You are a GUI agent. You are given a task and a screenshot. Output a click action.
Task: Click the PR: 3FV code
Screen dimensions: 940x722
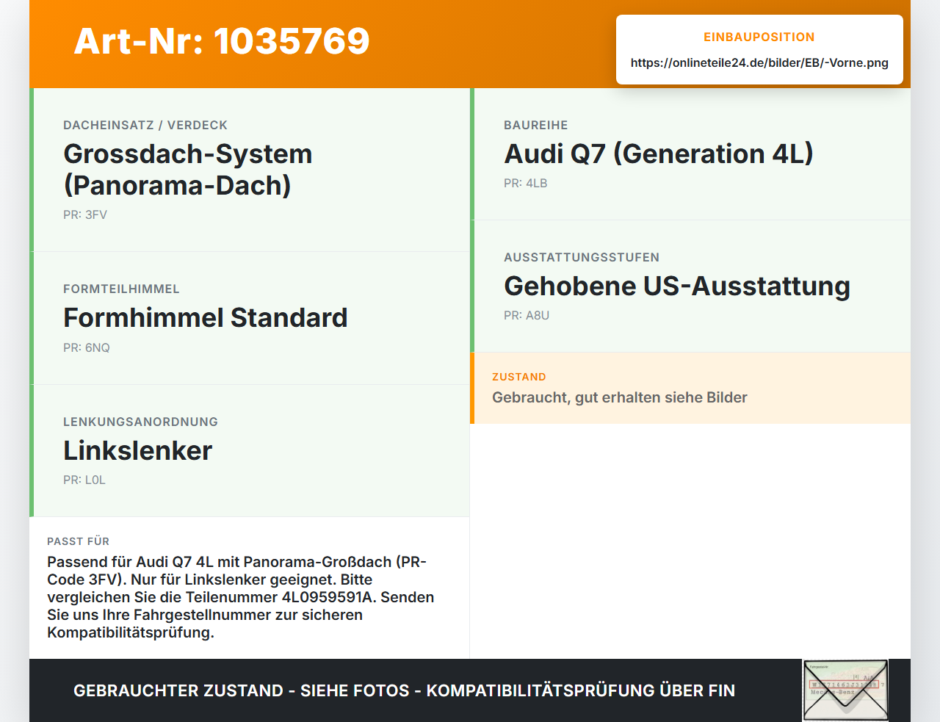tap(85, 214)
